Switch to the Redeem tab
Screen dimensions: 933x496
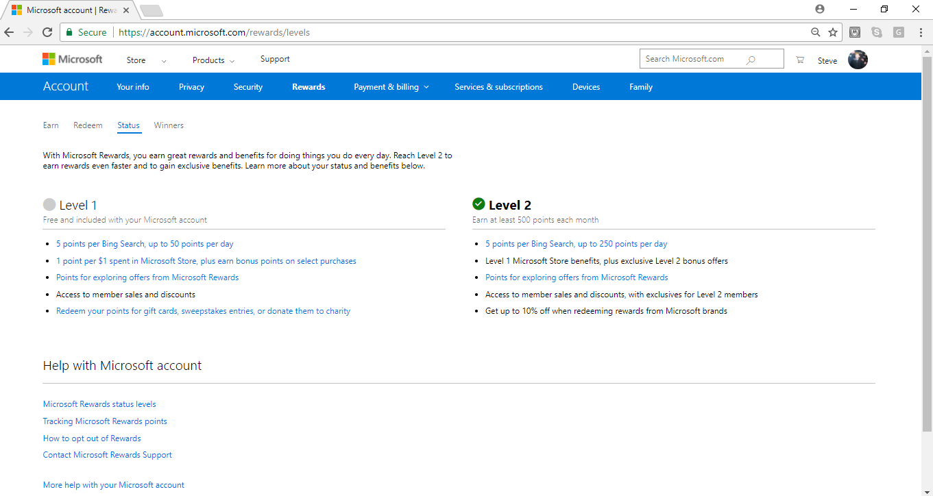88,125
